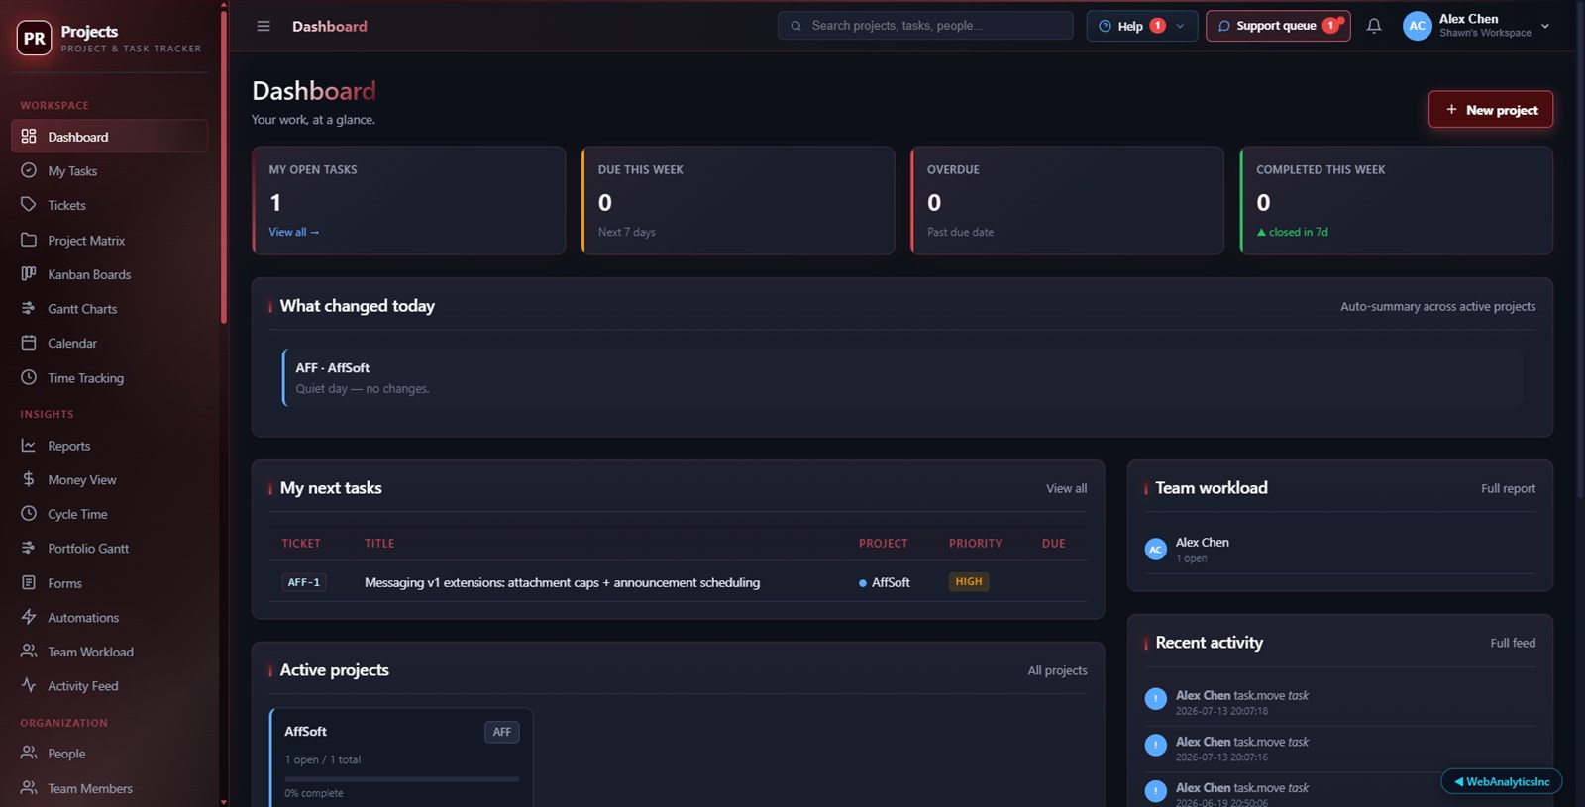Open Gantt Charts view

click(109, 309)
